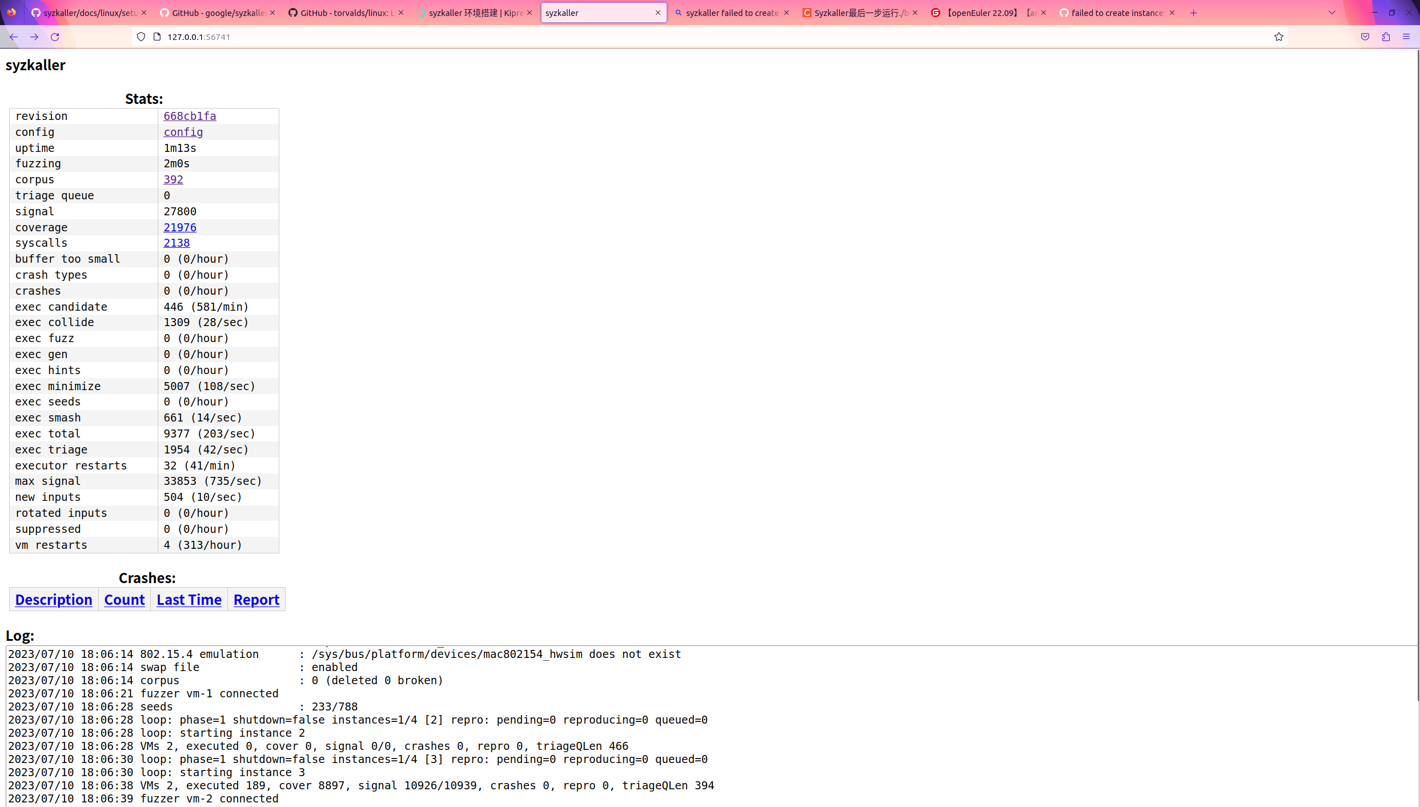Open revision link 668cb1fa
This screenshot has height=807, width=1420.
pyautogui.click(x=190, y=116)
